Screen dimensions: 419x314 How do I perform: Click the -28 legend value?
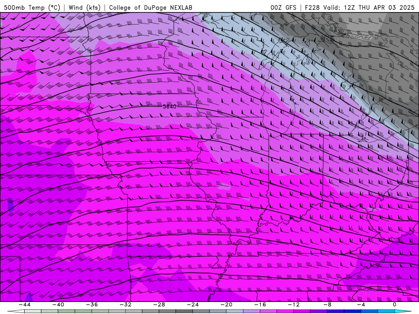tap(159, 305)
